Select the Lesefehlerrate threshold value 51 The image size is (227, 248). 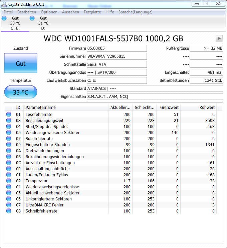point(176,115)
